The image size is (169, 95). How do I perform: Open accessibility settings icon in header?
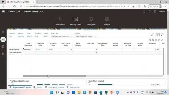pos(149,11)
